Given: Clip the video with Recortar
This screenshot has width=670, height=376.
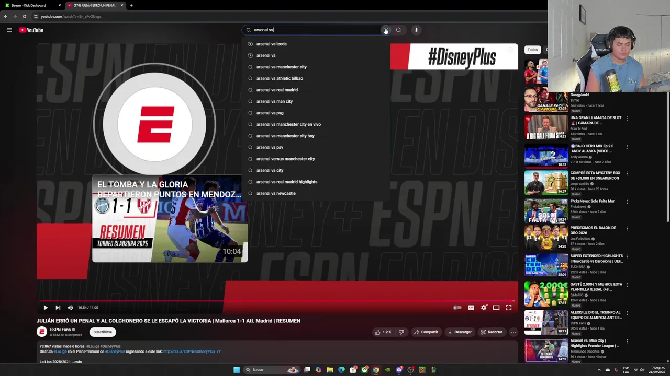Looking at the screenshot, I should (492, 332).
